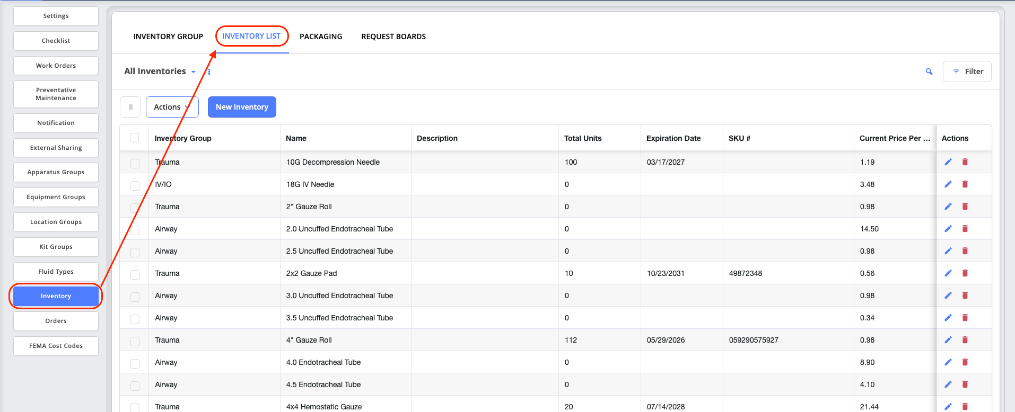Select the Inventory List tab
Image resolution: width=1015 pixels, height=412 pixels.
click(x=251, y=36)
